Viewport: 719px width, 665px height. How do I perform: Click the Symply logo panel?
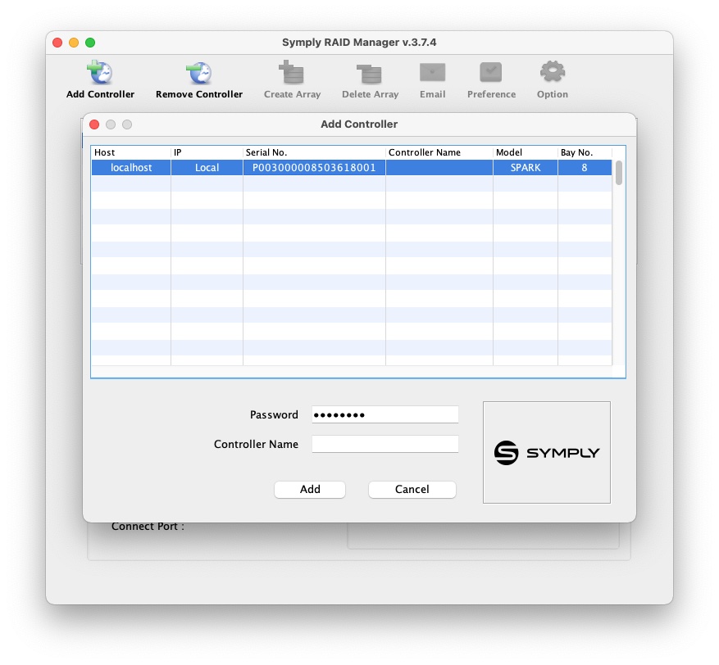[x=547, y=453]
